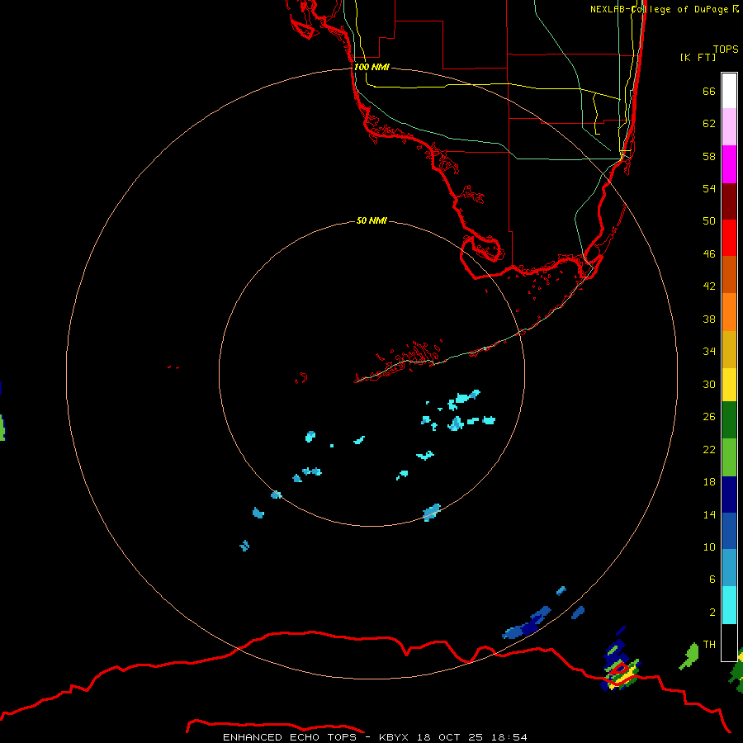Click the 14 legend value
This screenshot has height=743, width=743.
[x=709, y=514]
